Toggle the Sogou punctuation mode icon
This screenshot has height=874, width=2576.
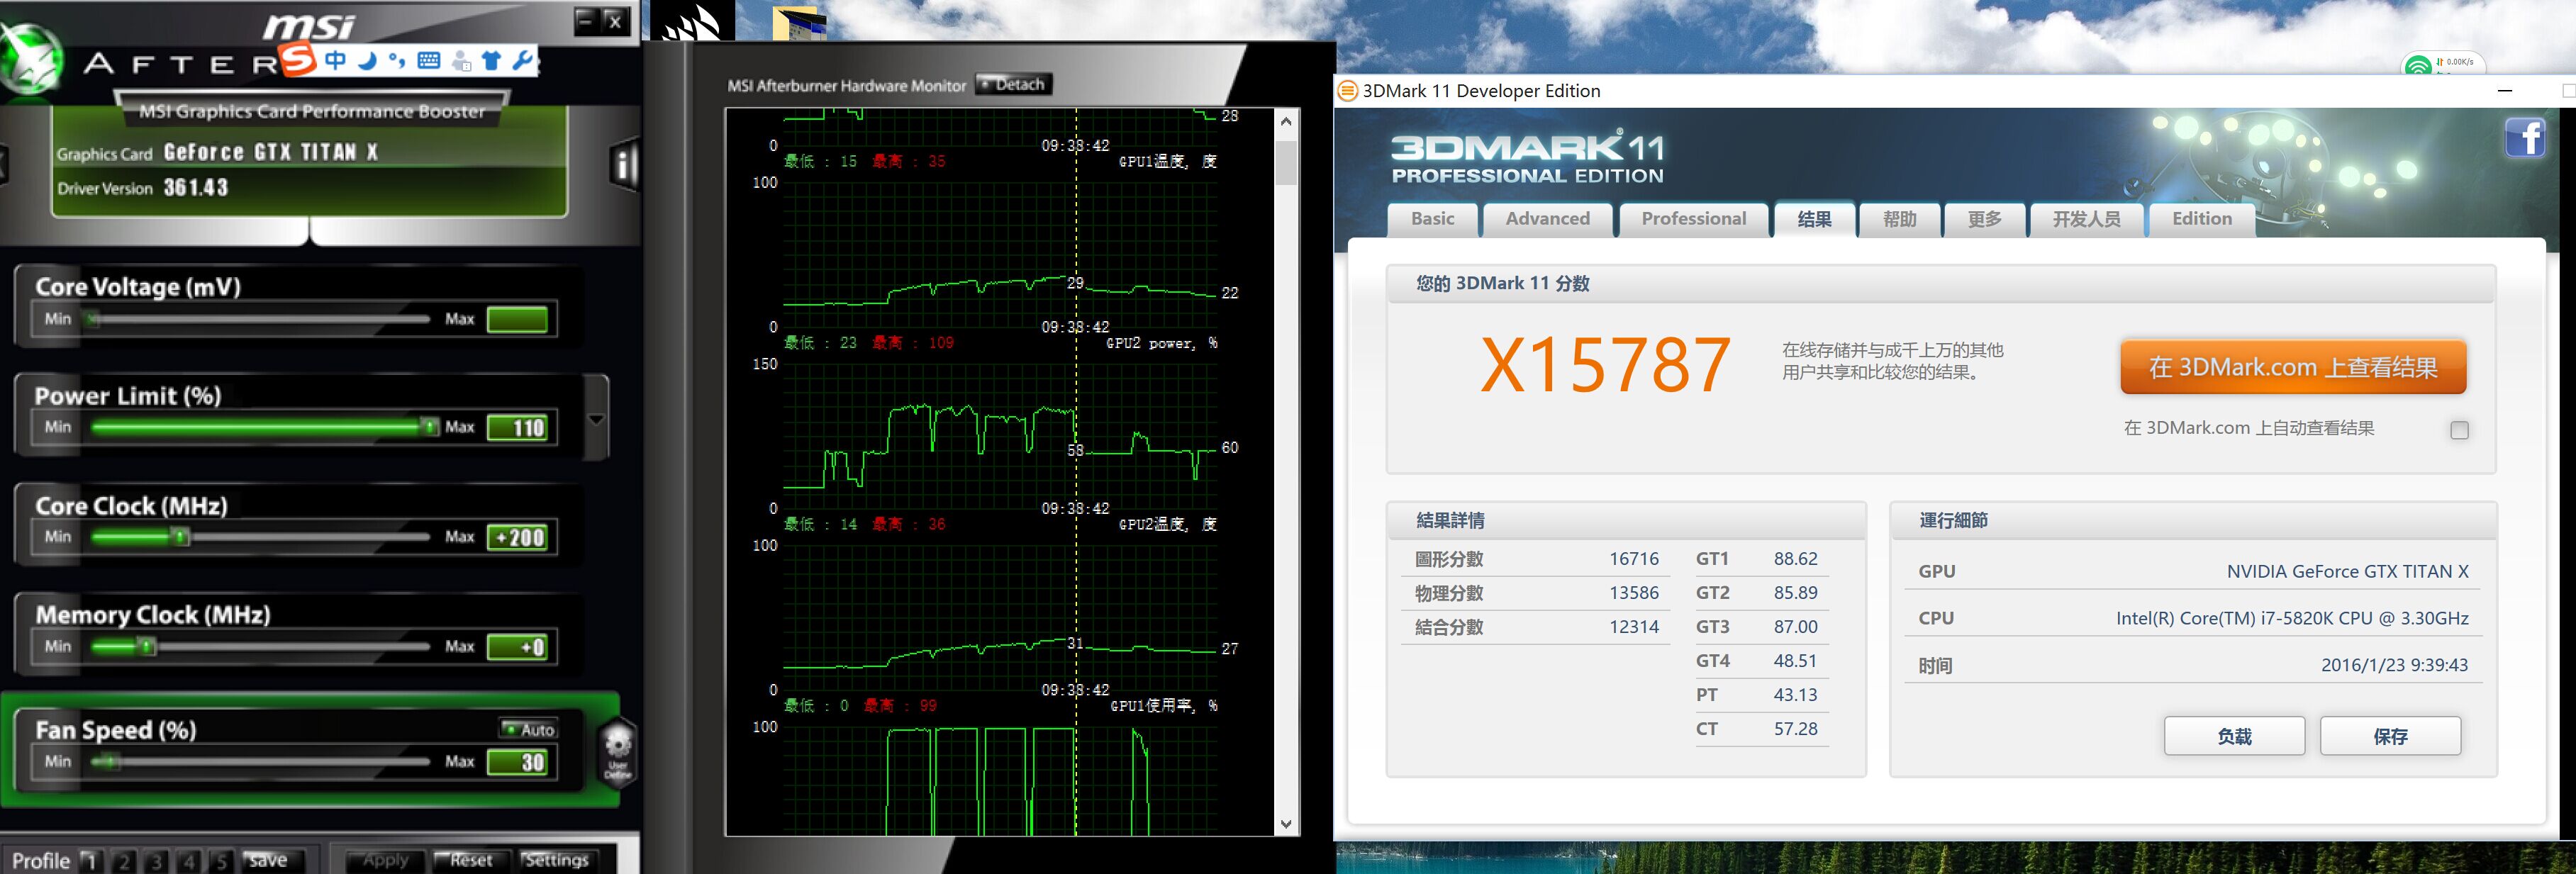[397, 60]
